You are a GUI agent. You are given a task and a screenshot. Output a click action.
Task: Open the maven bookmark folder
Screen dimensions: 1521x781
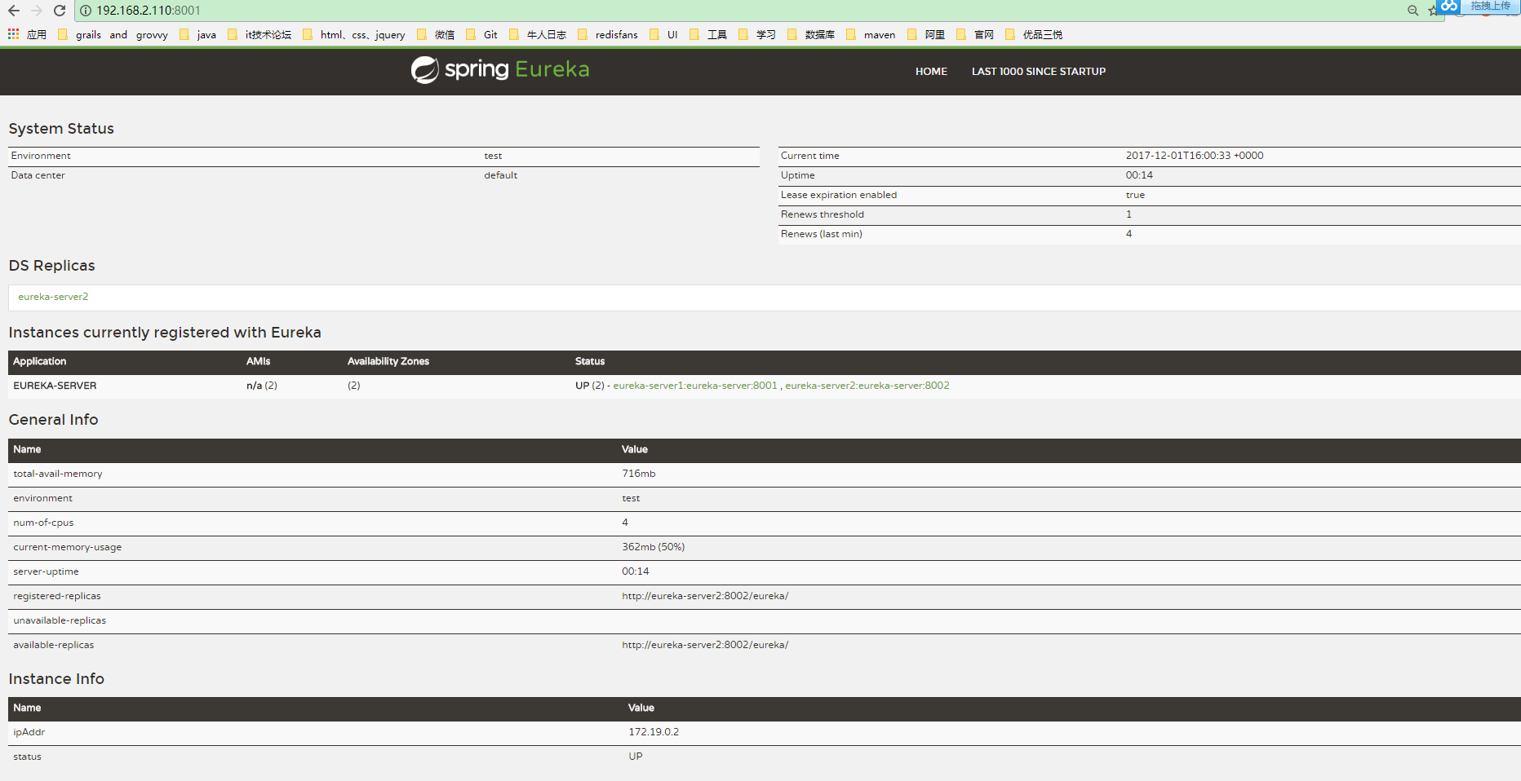[x=871, y=34]
